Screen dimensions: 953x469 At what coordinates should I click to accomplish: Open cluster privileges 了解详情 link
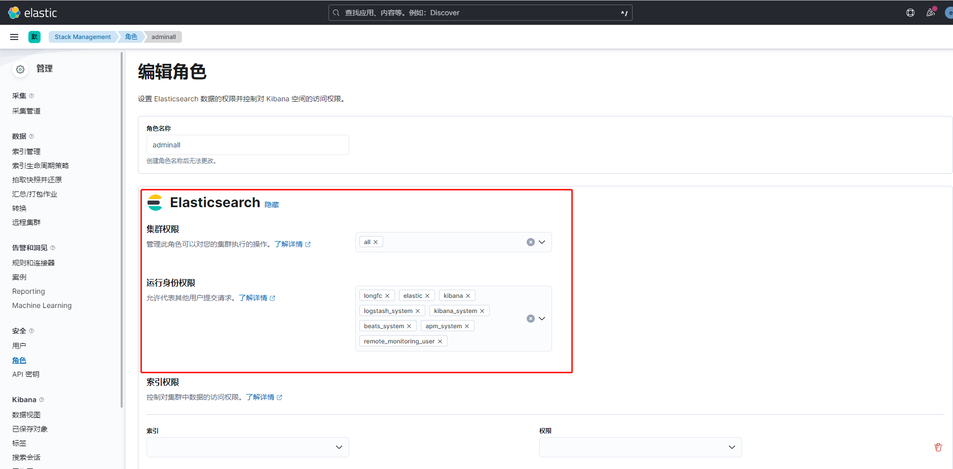[x=292, y=244]
